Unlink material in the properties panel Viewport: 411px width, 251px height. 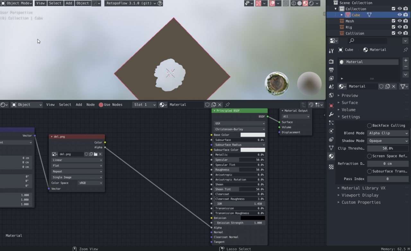394,86
